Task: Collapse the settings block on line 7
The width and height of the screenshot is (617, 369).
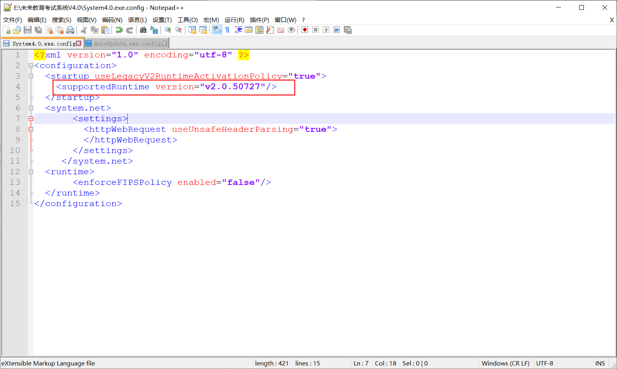Action: click(x=31, y=118)
